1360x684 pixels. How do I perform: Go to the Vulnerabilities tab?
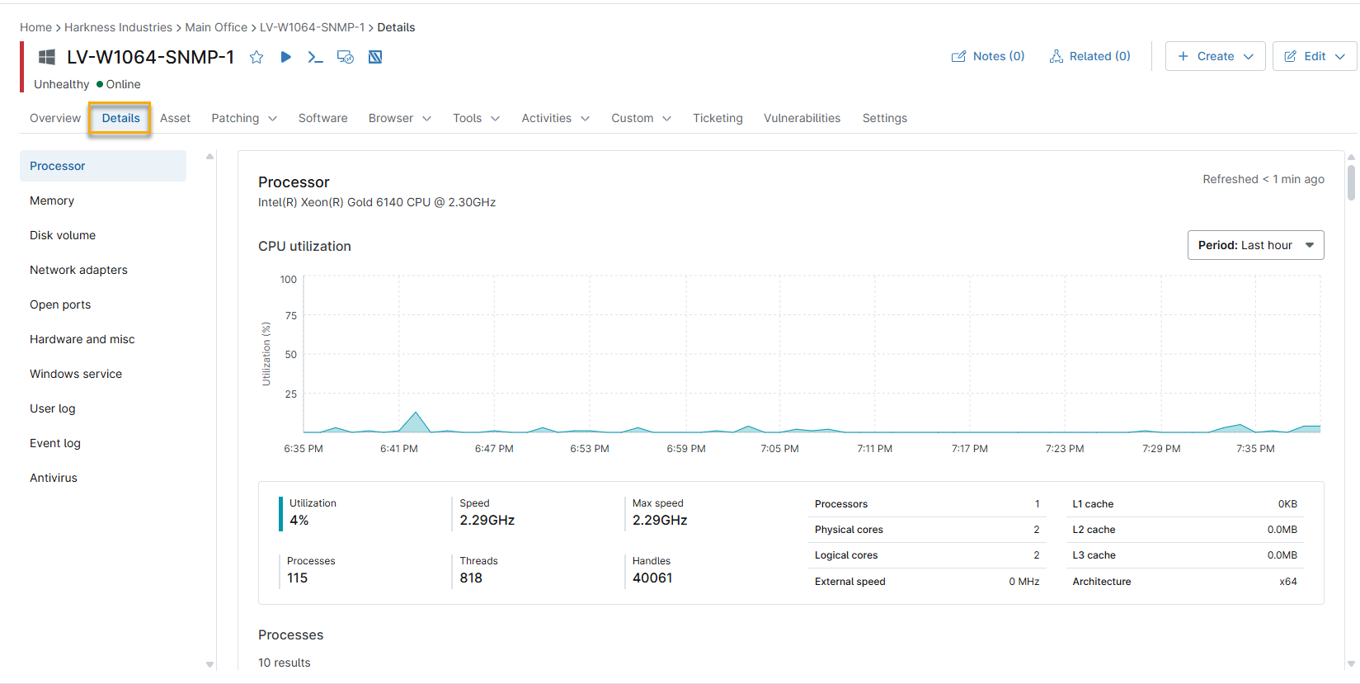[x=802, y=118]
